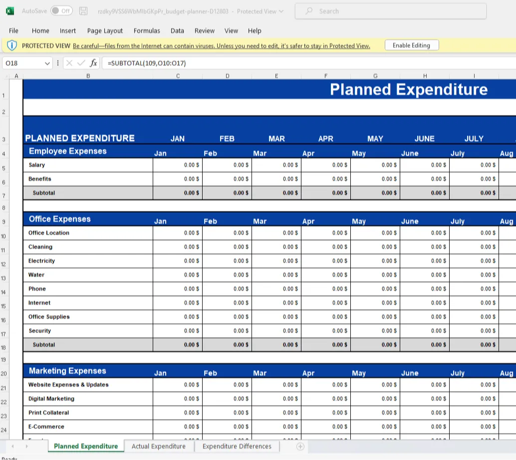Image resolution: width=516 pixels, height=460 pixels.
Task: Add a new sheet with plus icon
Action: click(300, 447)
